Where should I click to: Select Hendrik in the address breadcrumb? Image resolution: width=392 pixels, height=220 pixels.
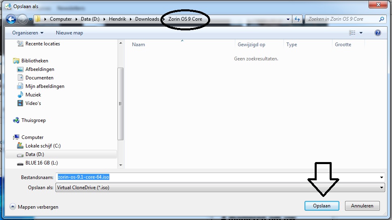tap(117, 19)
